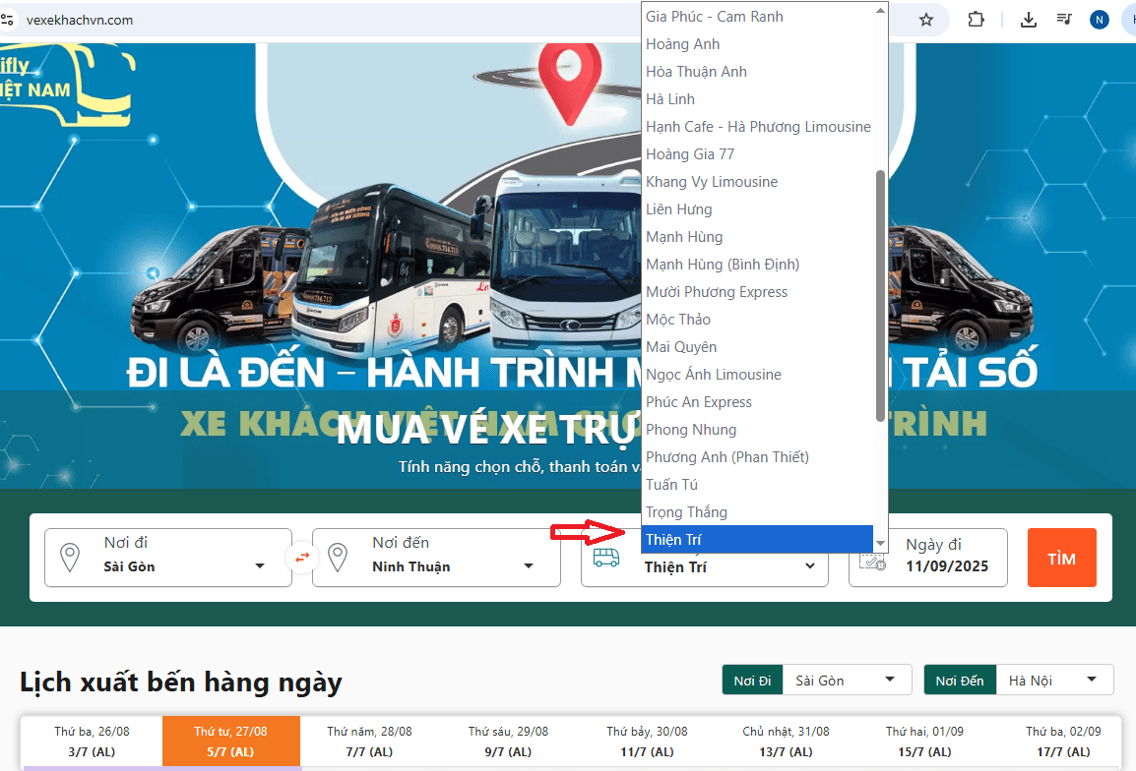The image size is (1136, 771).
Task: Switch to Chủ nhật, 31/08 date tab
Action: [x=786, y=741]
